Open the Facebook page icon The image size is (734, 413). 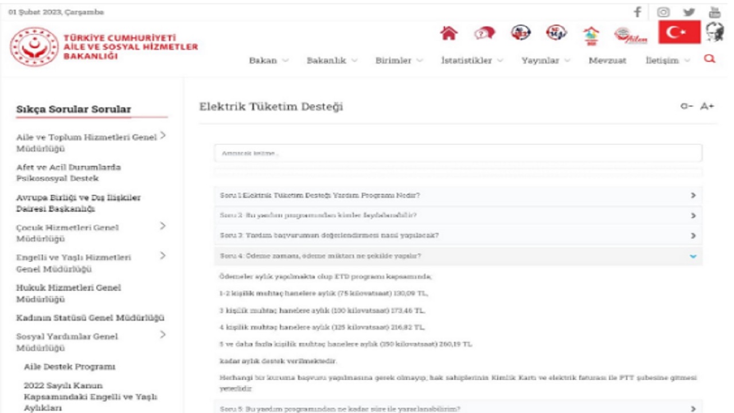(637, 12)
